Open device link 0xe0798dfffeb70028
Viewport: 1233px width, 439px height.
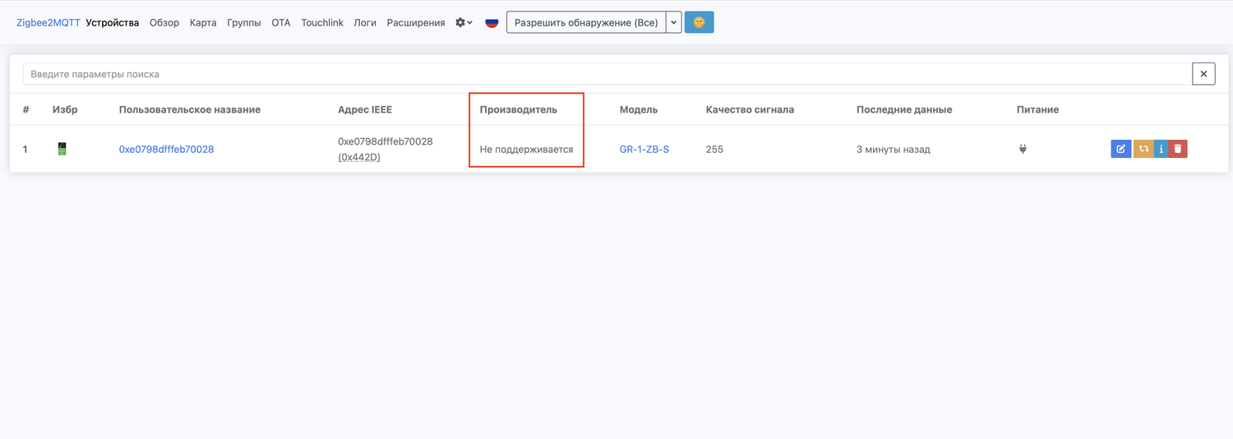(x=166, y=150)
